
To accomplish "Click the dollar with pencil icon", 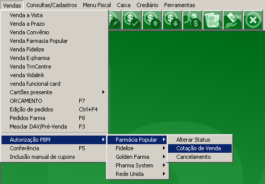I will (115, 20).
